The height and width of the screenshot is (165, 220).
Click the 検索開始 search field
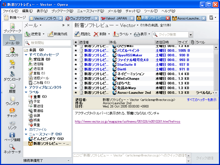[48, 43]
